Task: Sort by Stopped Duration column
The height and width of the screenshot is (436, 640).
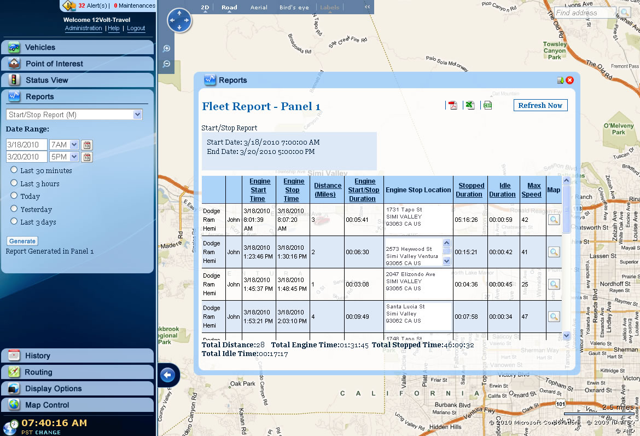Action: coord(470,190)
